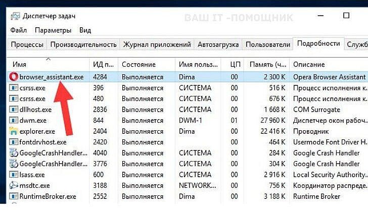This screenshot has width=368, height=212.
Task: Switch to the Процессы tab
Action: [x=27, y=44]
